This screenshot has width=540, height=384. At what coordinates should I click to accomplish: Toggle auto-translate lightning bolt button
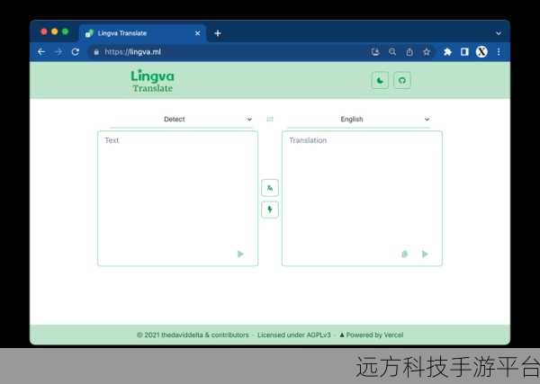tap(270, 210)
